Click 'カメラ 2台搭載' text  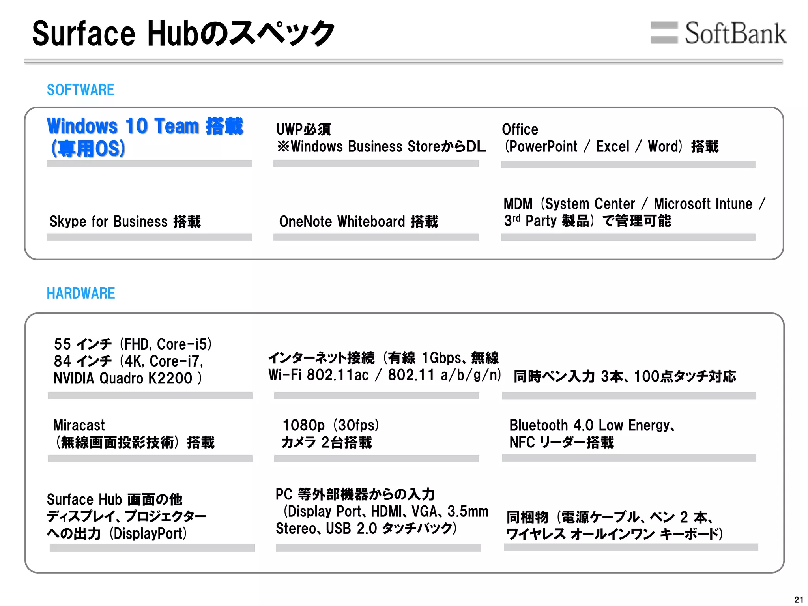click(327, 442)
